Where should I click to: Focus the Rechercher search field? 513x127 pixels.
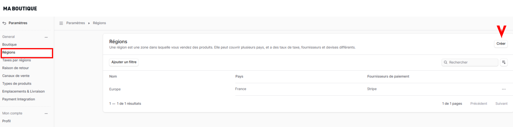(470, 62)
